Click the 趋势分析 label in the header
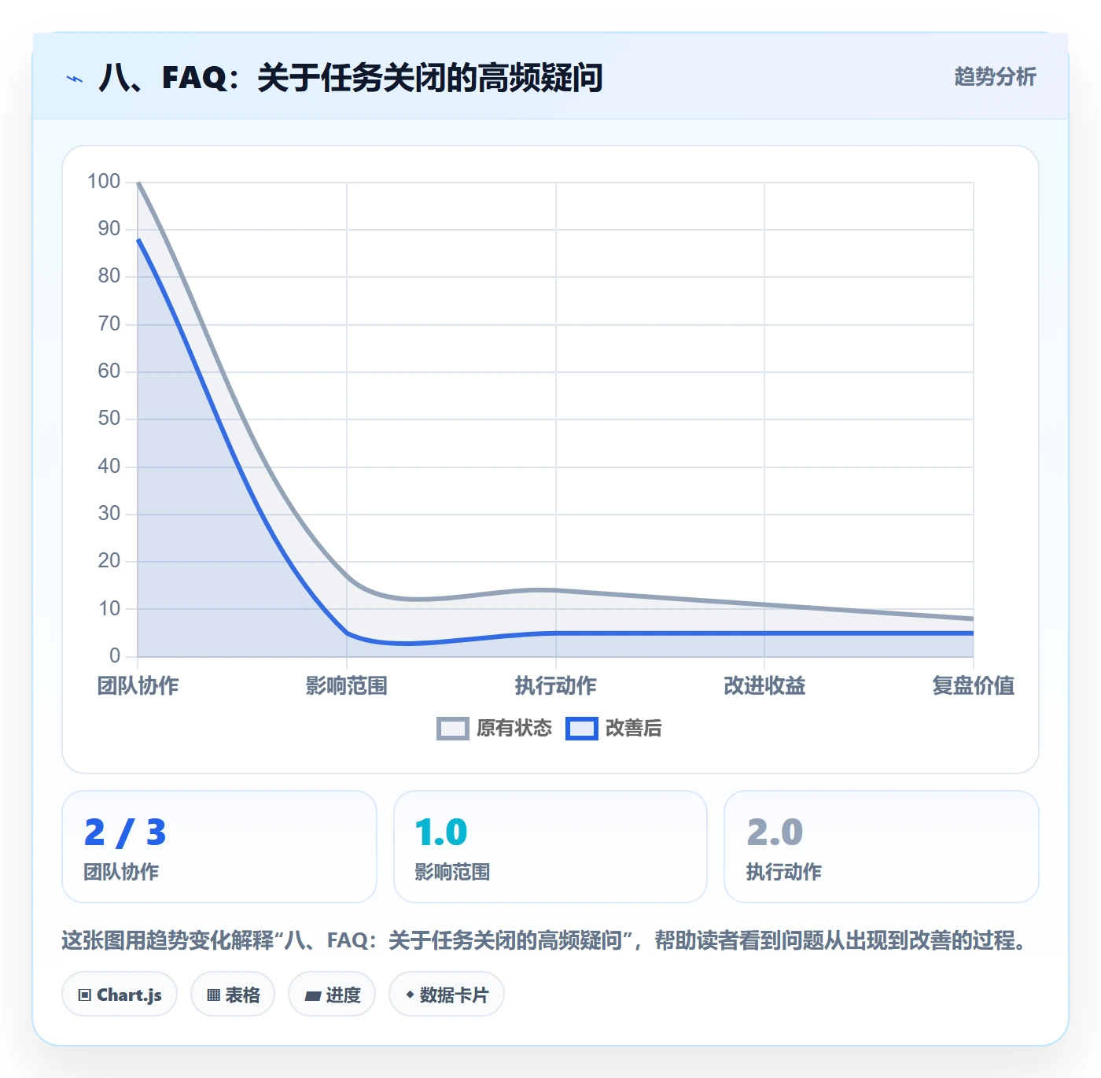This screenshot has height=1078, width=1101. tap(995, 77)
